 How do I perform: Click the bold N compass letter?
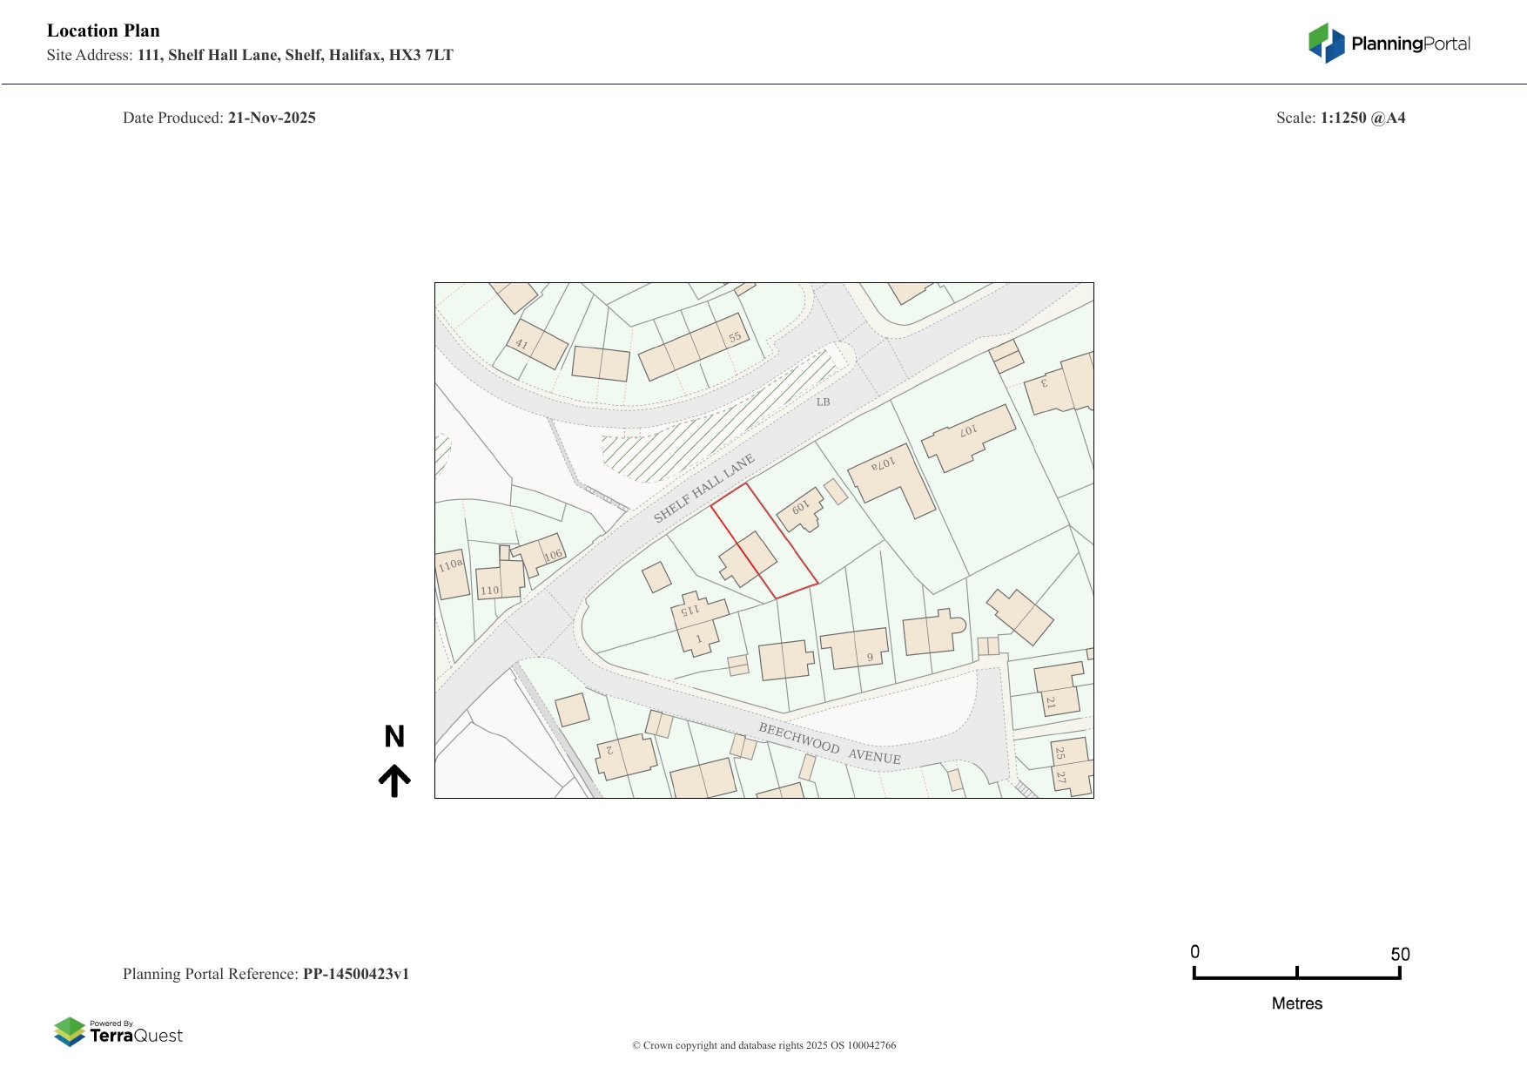coord(394,737)
